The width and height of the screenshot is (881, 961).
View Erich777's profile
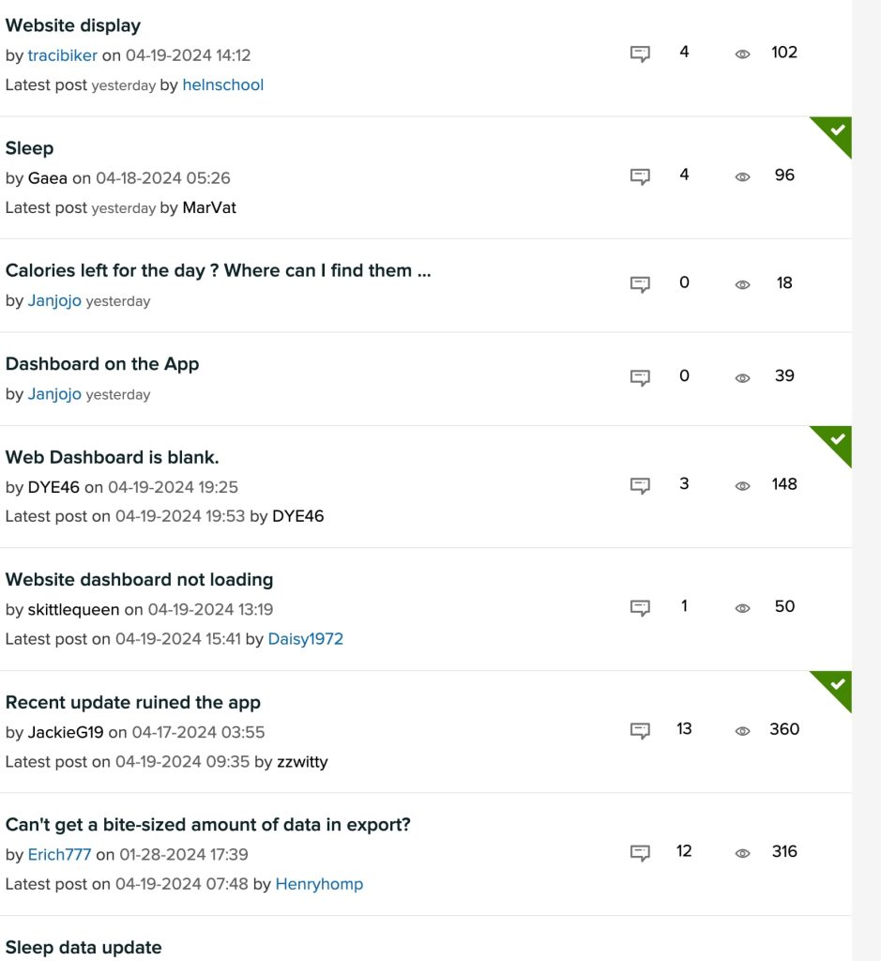(59, 854)
